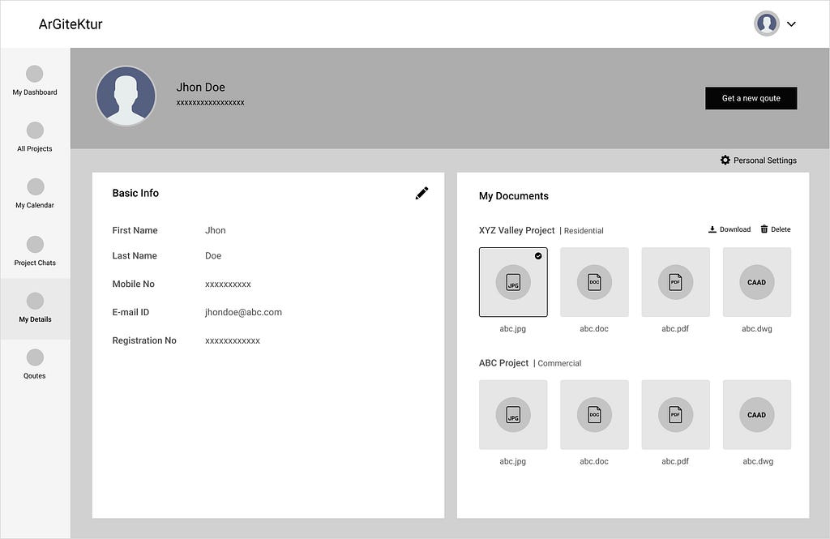Image resolution: width=830 pixels, height=539 pixels.
Task: Click the Get a new qoute button
Action: pyautogui.click(x=751, y=98)
